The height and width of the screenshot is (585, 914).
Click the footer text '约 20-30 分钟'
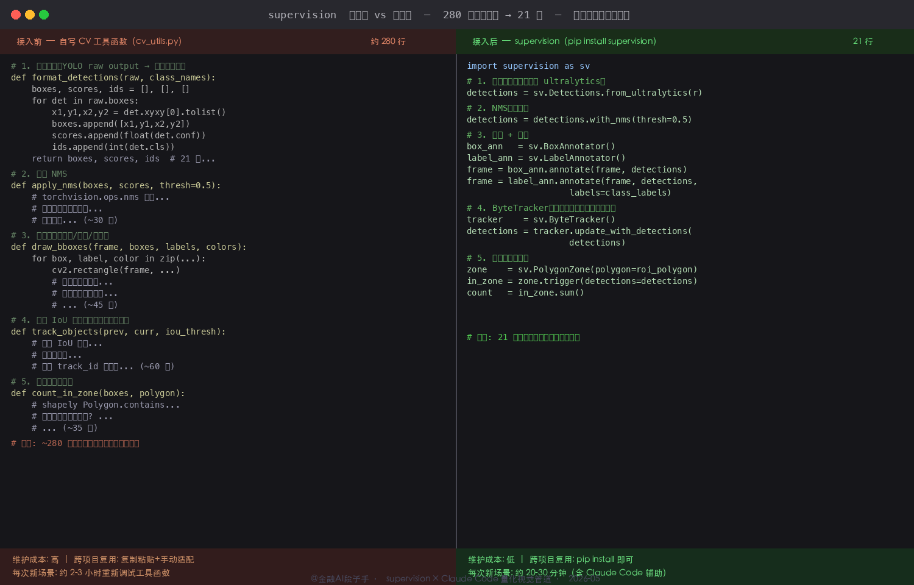click(x=541, y=573)
